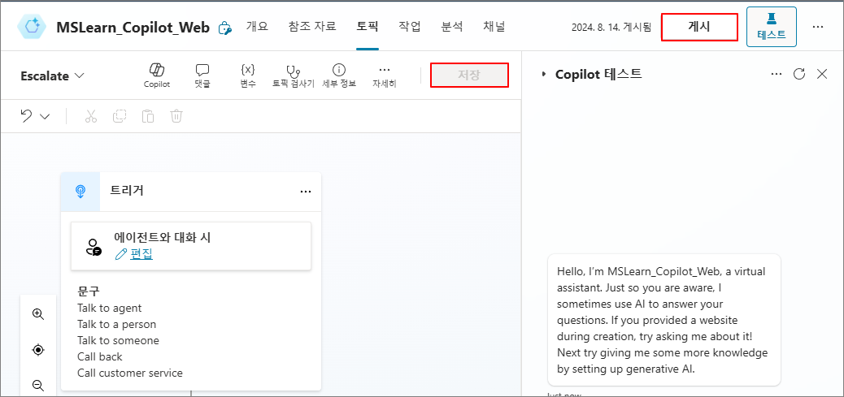Click the Copilot 테스트 panel title
This screenshot has height=397, width=844.
598,74
